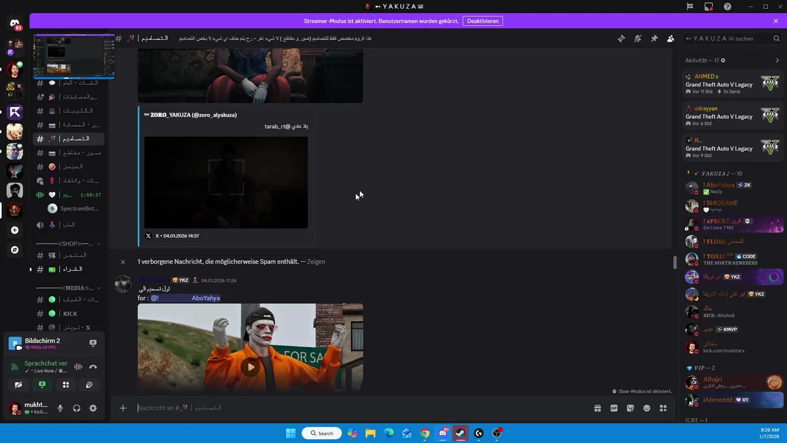Select member ! TOXIC in member list
Viewport: 787px width, 443px height.
[732, 259]
